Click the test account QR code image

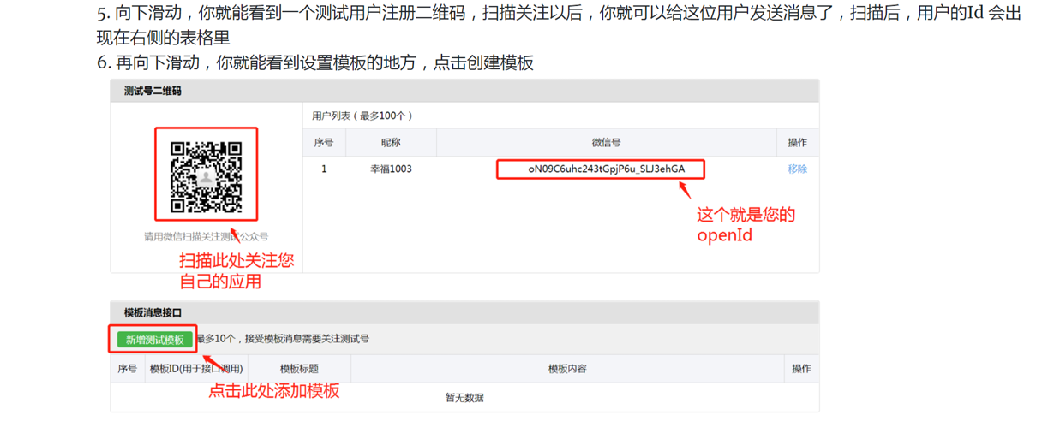pyautogui.click(x=207, y=177)
